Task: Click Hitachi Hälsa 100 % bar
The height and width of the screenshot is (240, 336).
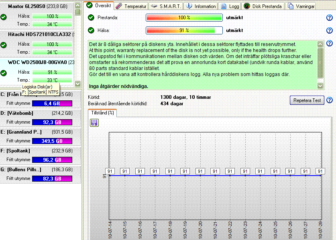Action: (x=52, y=44)
